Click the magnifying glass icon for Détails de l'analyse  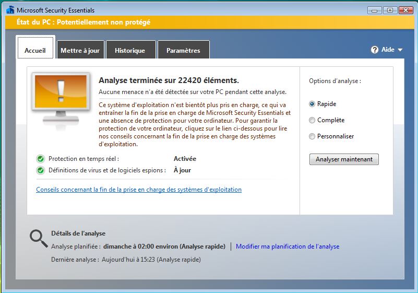point(39,239)
